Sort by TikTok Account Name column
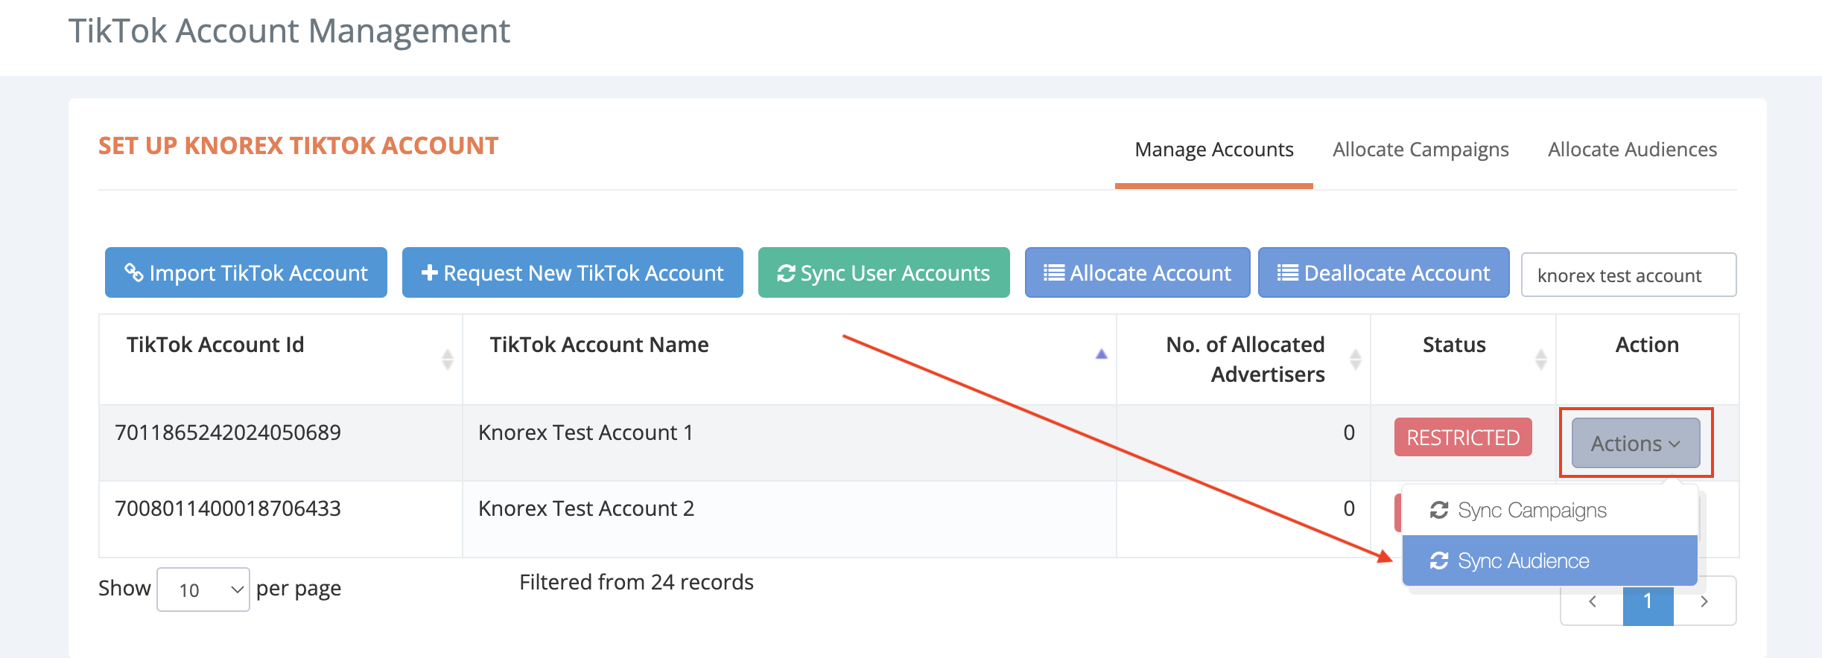1822x658 pixels. coord(789,360)
